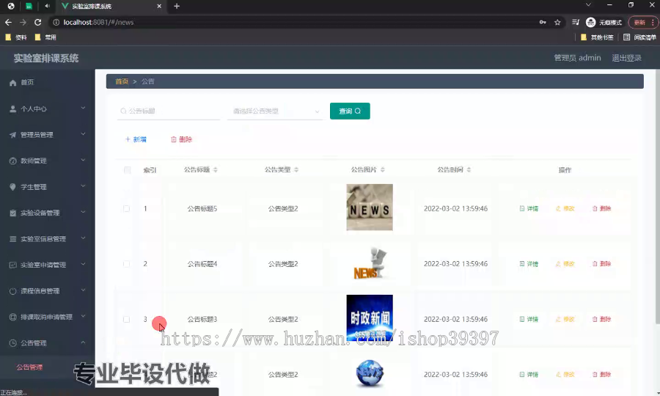Expand 个人中心 chevron
Screen dimensions: 660x396
click(x=83, y=108)
